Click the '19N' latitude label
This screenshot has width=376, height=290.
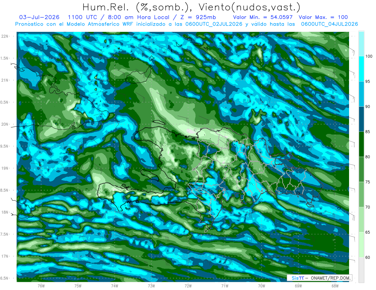(4, 168)
